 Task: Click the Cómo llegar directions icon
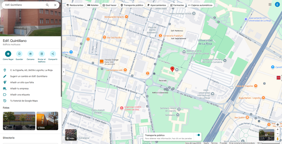coord(8,54)
